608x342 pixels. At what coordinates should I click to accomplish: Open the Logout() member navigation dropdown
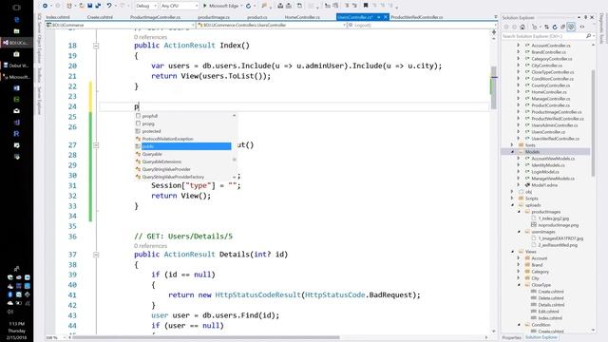click(422, 25)
